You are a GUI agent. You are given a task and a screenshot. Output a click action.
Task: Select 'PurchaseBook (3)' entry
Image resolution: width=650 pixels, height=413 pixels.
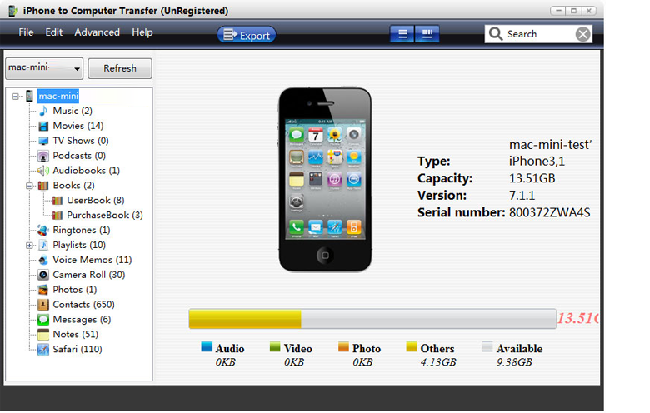pyautogui.click(x=105, y=216)
